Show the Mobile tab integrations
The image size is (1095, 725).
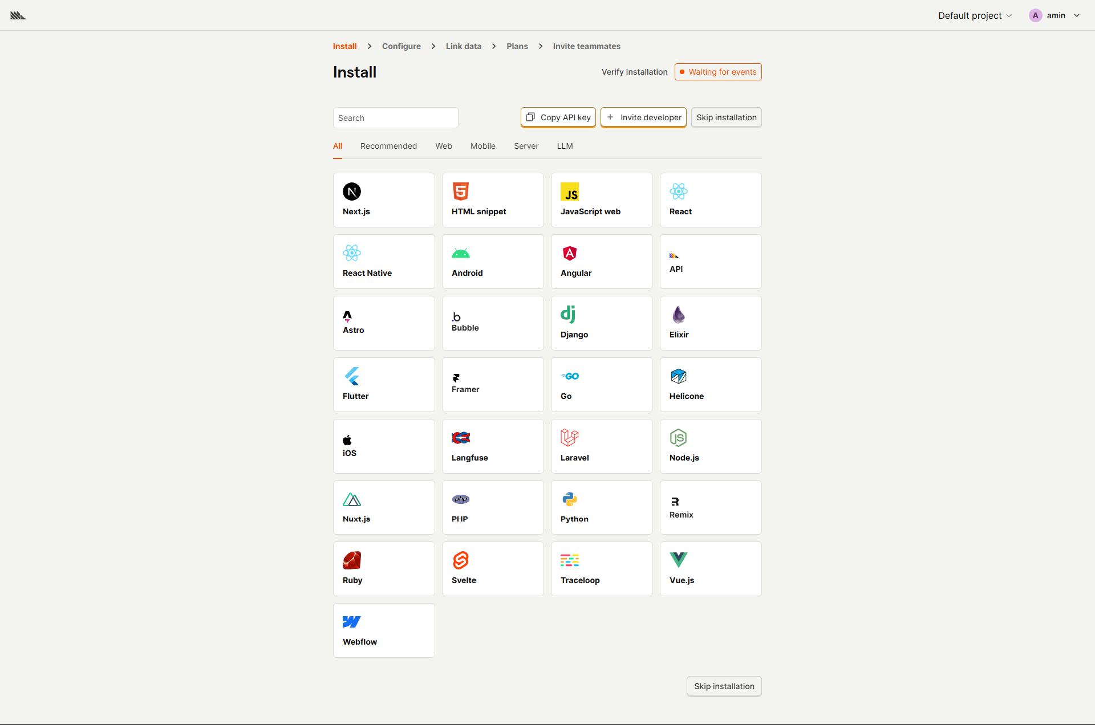pos(482,146)
